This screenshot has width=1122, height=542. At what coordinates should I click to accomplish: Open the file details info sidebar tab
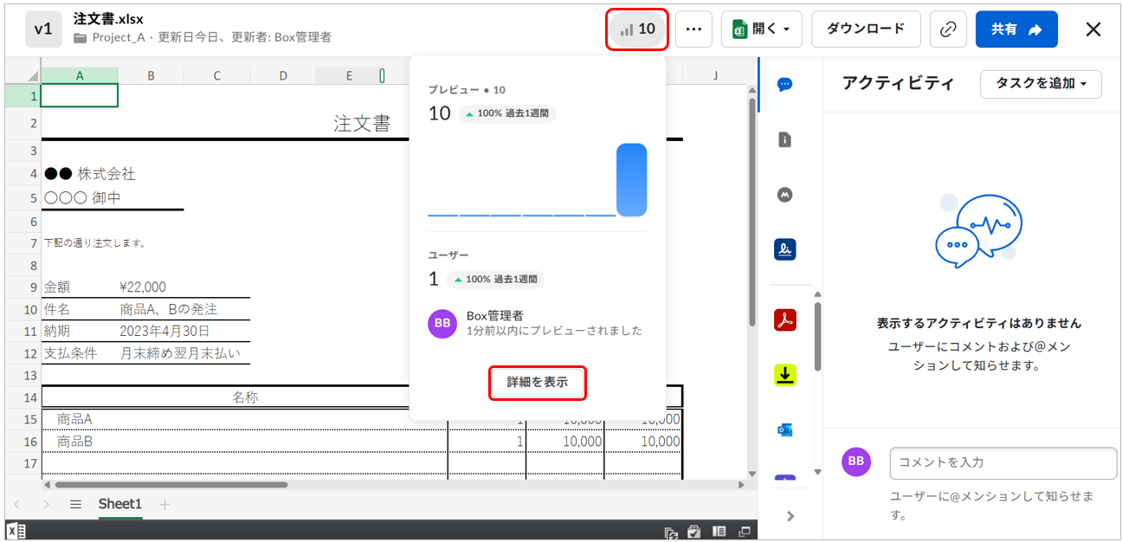pyautogui.click(x=784, y=139)
